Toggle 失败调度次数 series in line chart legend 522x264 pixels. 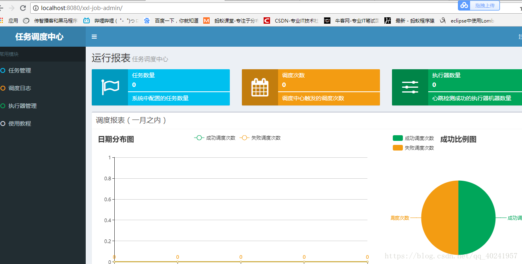pyautogui.click(x=260, y=138)
